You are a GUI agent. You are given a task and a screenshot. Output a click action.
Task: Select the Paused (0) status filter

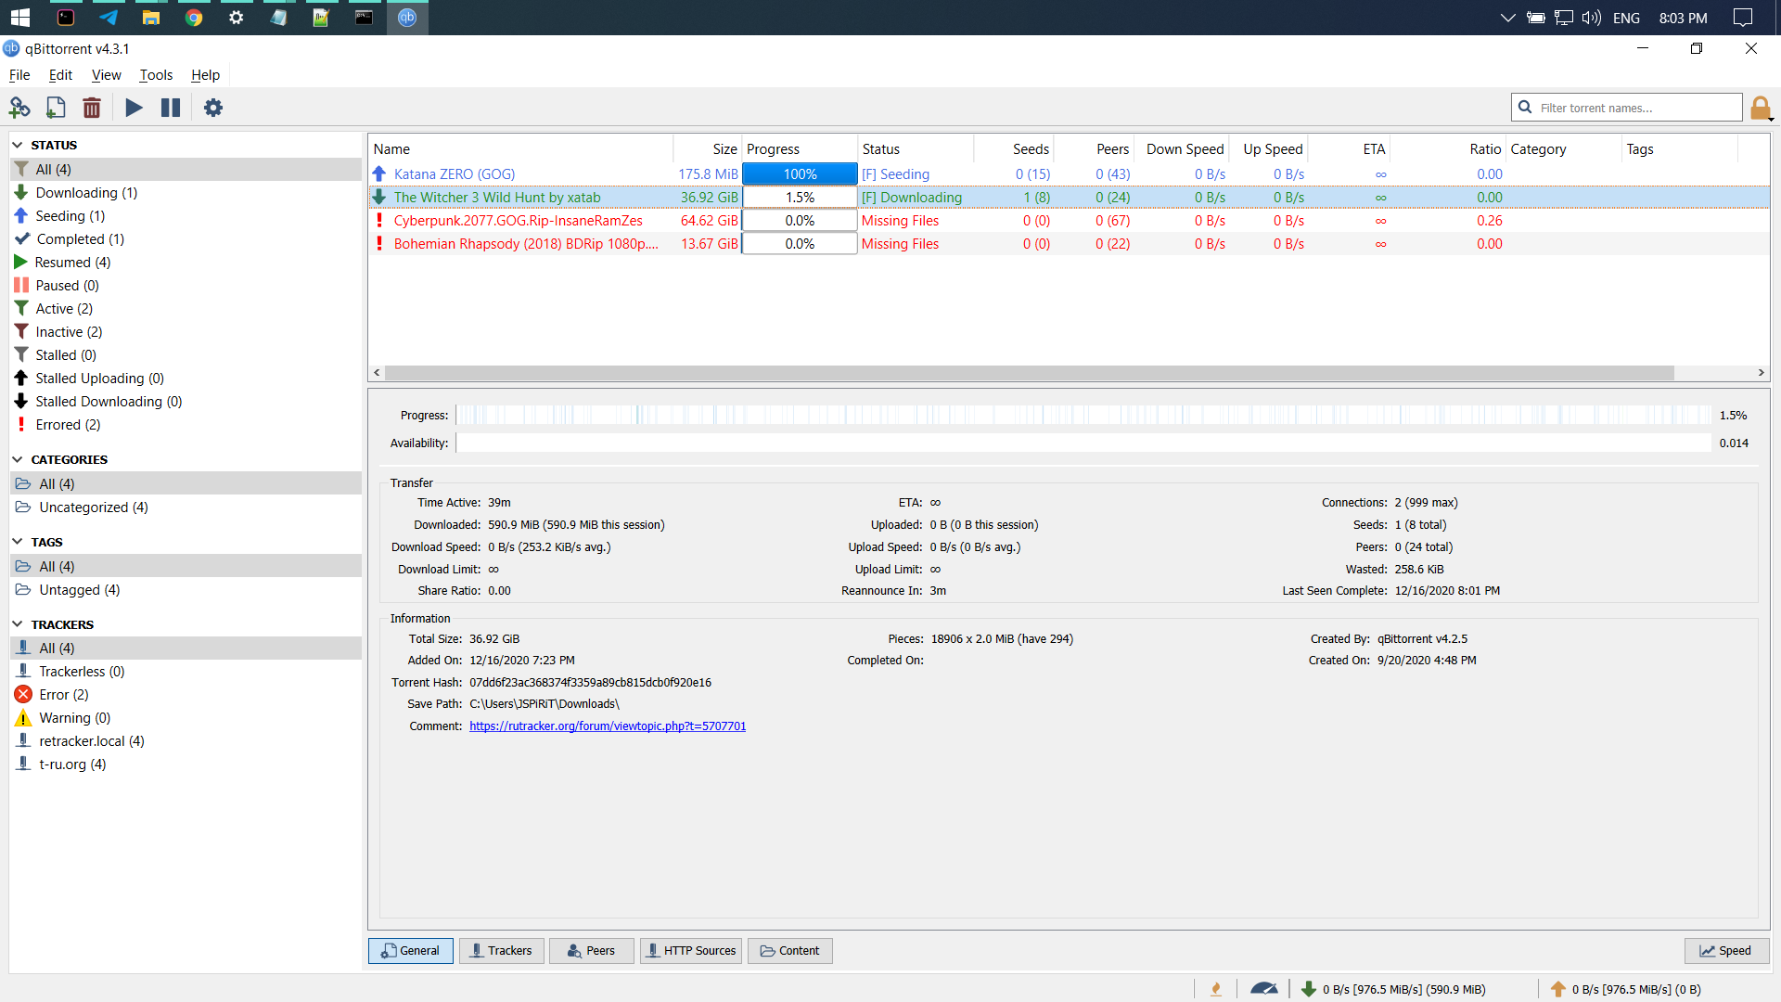[x=186, y=285]
